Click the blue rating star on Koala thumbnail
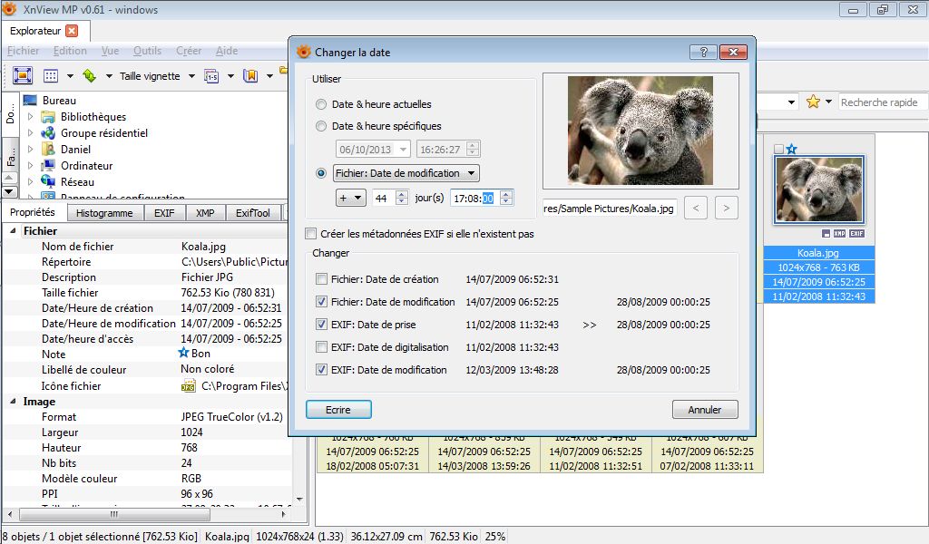 pyautogui.click(x=791, y=149)
